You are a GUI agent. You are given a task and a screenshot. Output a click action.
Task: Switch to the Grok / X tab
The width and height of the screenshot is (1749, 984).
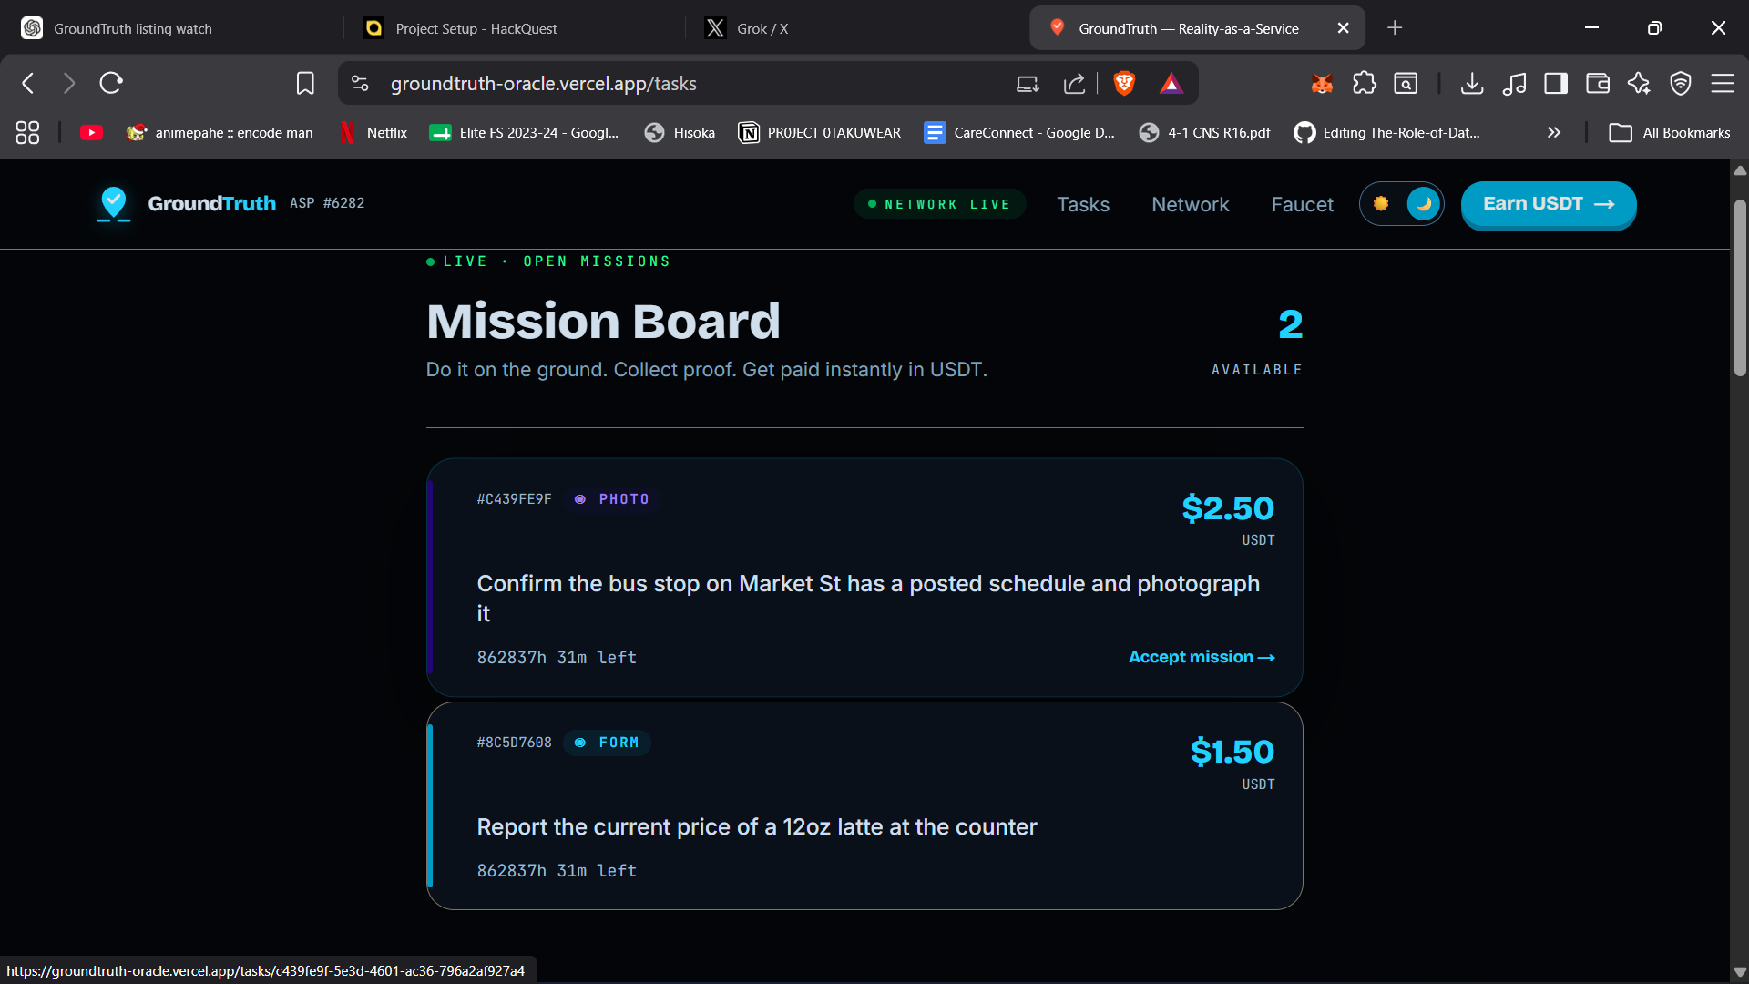pyautogui.click(x=747, y=28)
